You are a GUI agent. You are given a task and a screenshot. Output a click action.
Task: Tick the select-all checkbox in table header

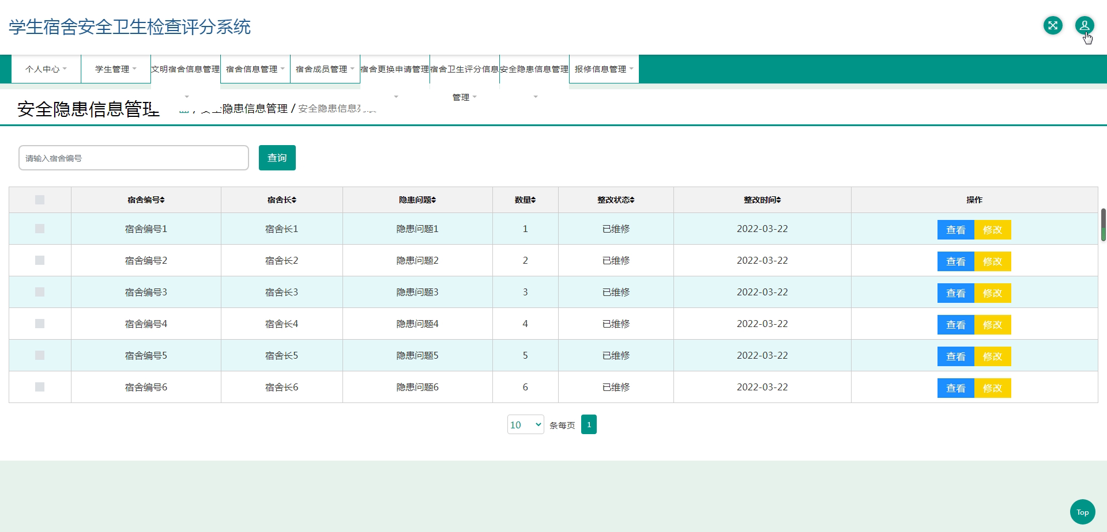coord(40,200)
